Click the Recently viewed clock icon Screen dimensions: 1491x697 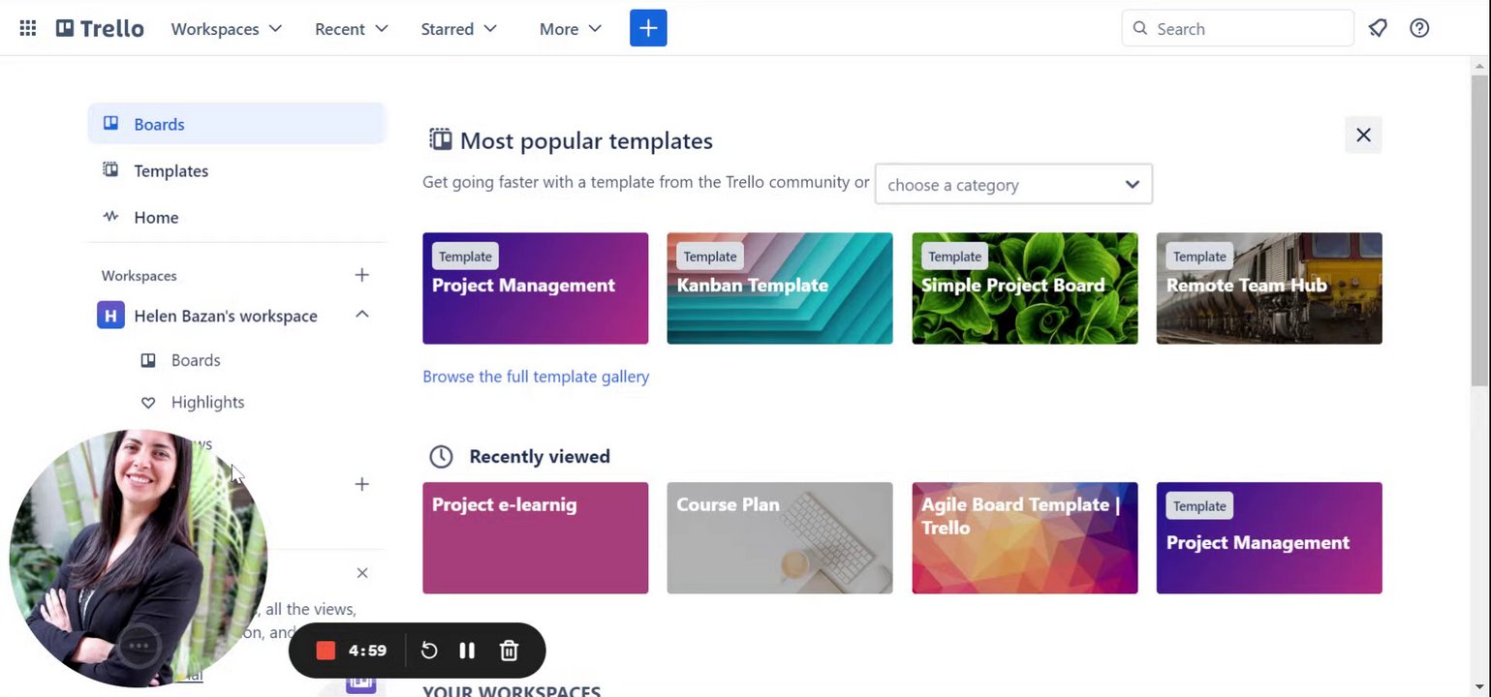pyautogui.click(x=441, y=456)
